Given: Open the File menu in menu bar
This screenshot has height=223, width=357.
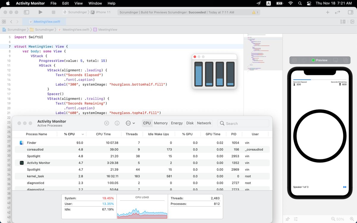Looking at the screenshot, I should point(53,3).
